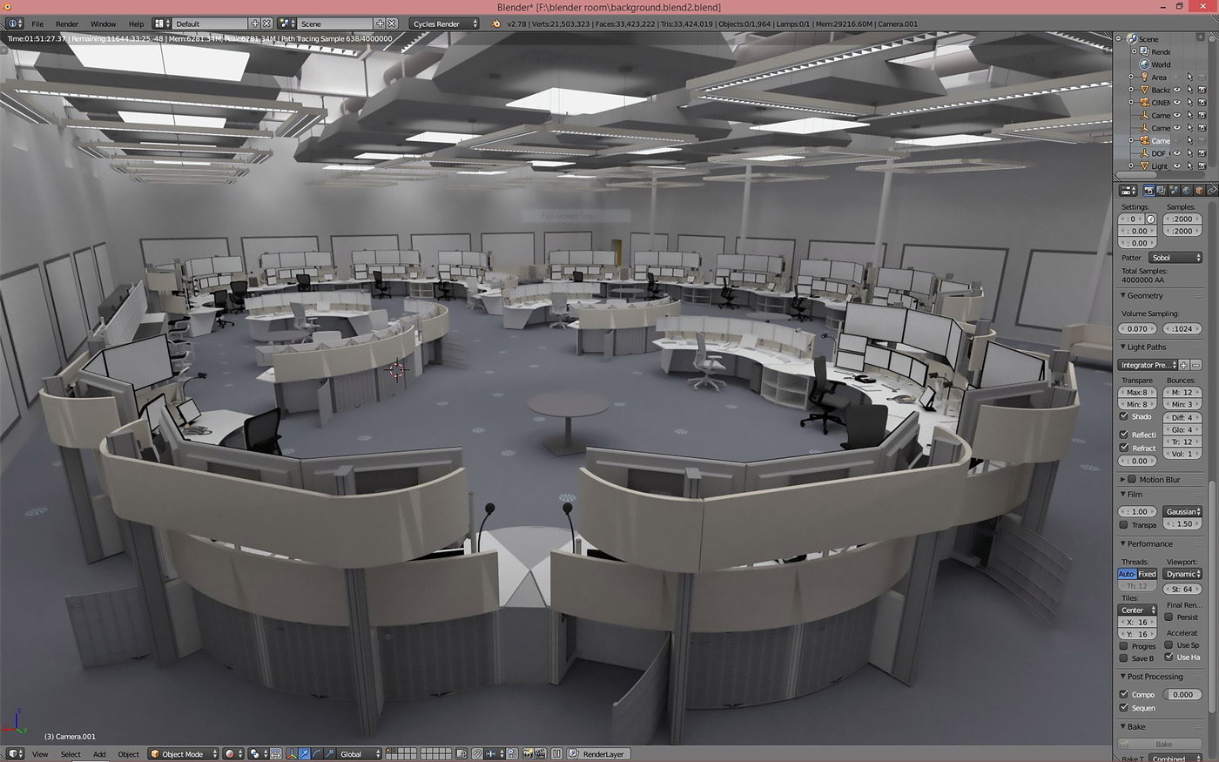Screen dimensions: 1219x762
Task: Click the viewport shading sphere icon
Action: (x=229, y=754)
